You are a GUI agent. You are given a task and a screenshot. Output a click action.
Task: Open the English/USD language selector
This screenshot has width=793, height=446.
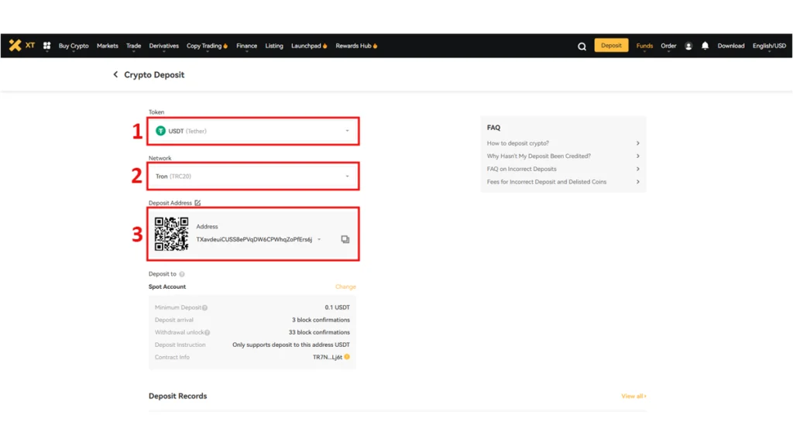[x=769, y=46]
